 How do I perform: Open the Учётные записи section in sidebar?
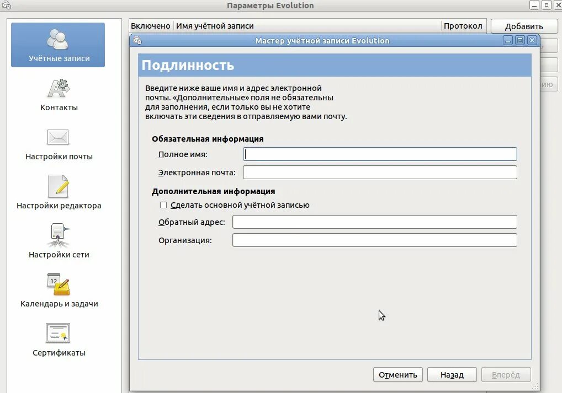click(x=58, y=45)
